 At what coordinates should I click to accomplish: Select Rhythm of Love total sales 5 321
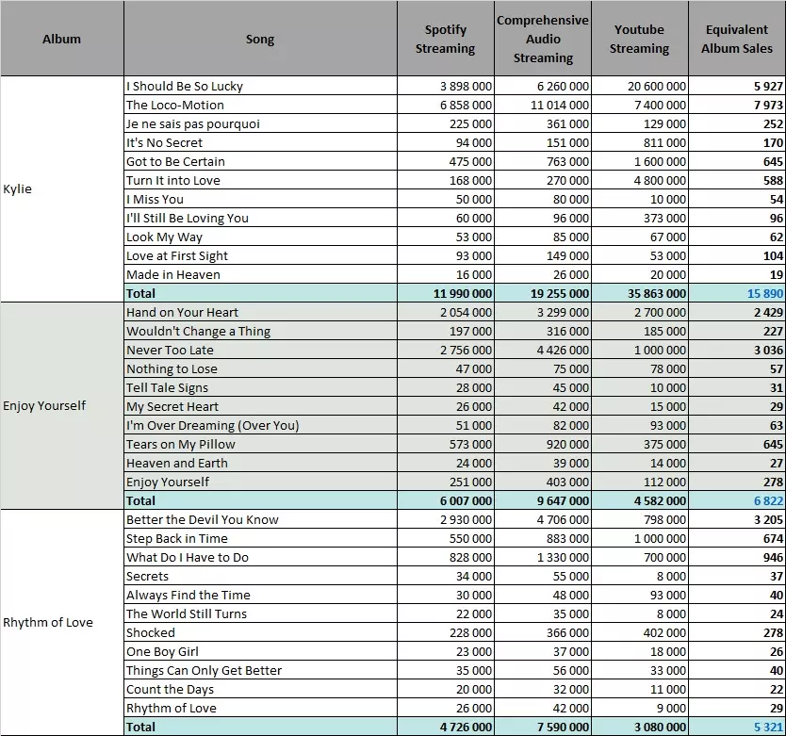(737, 727)
